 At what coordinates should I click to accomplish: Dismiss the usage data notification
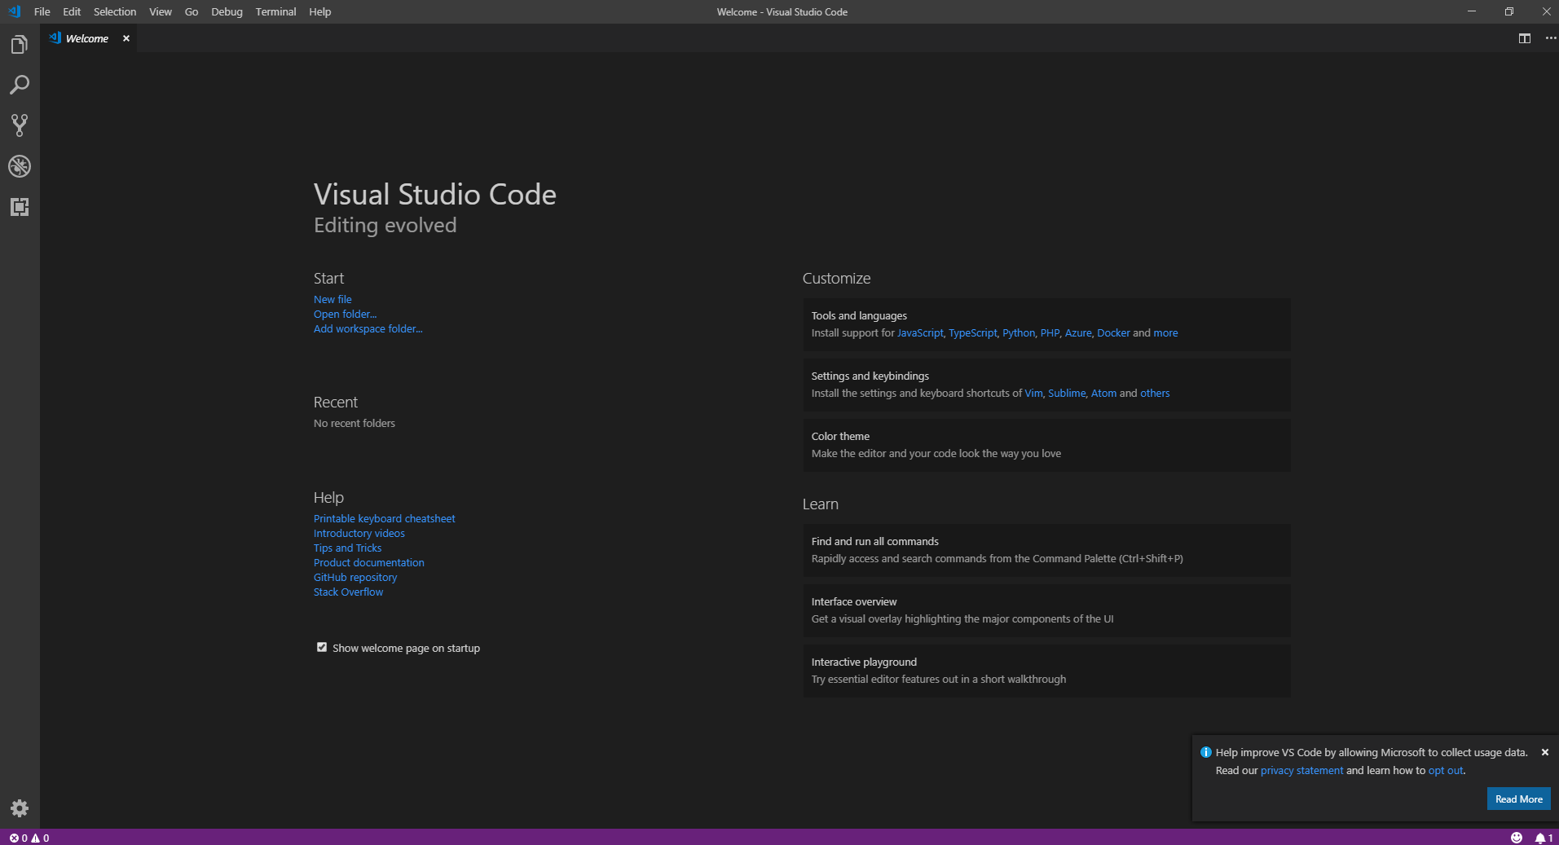(x=1544, y=752)
